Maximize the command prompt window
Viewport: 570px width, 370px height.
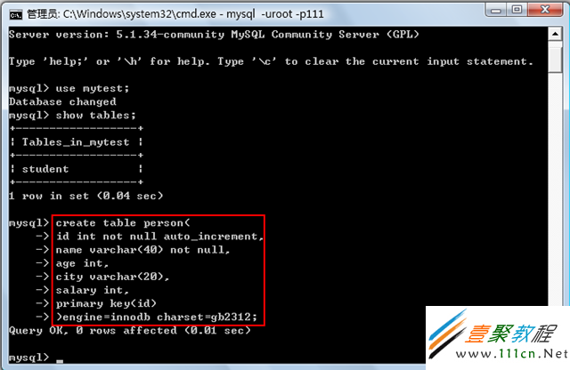(517, 10)
